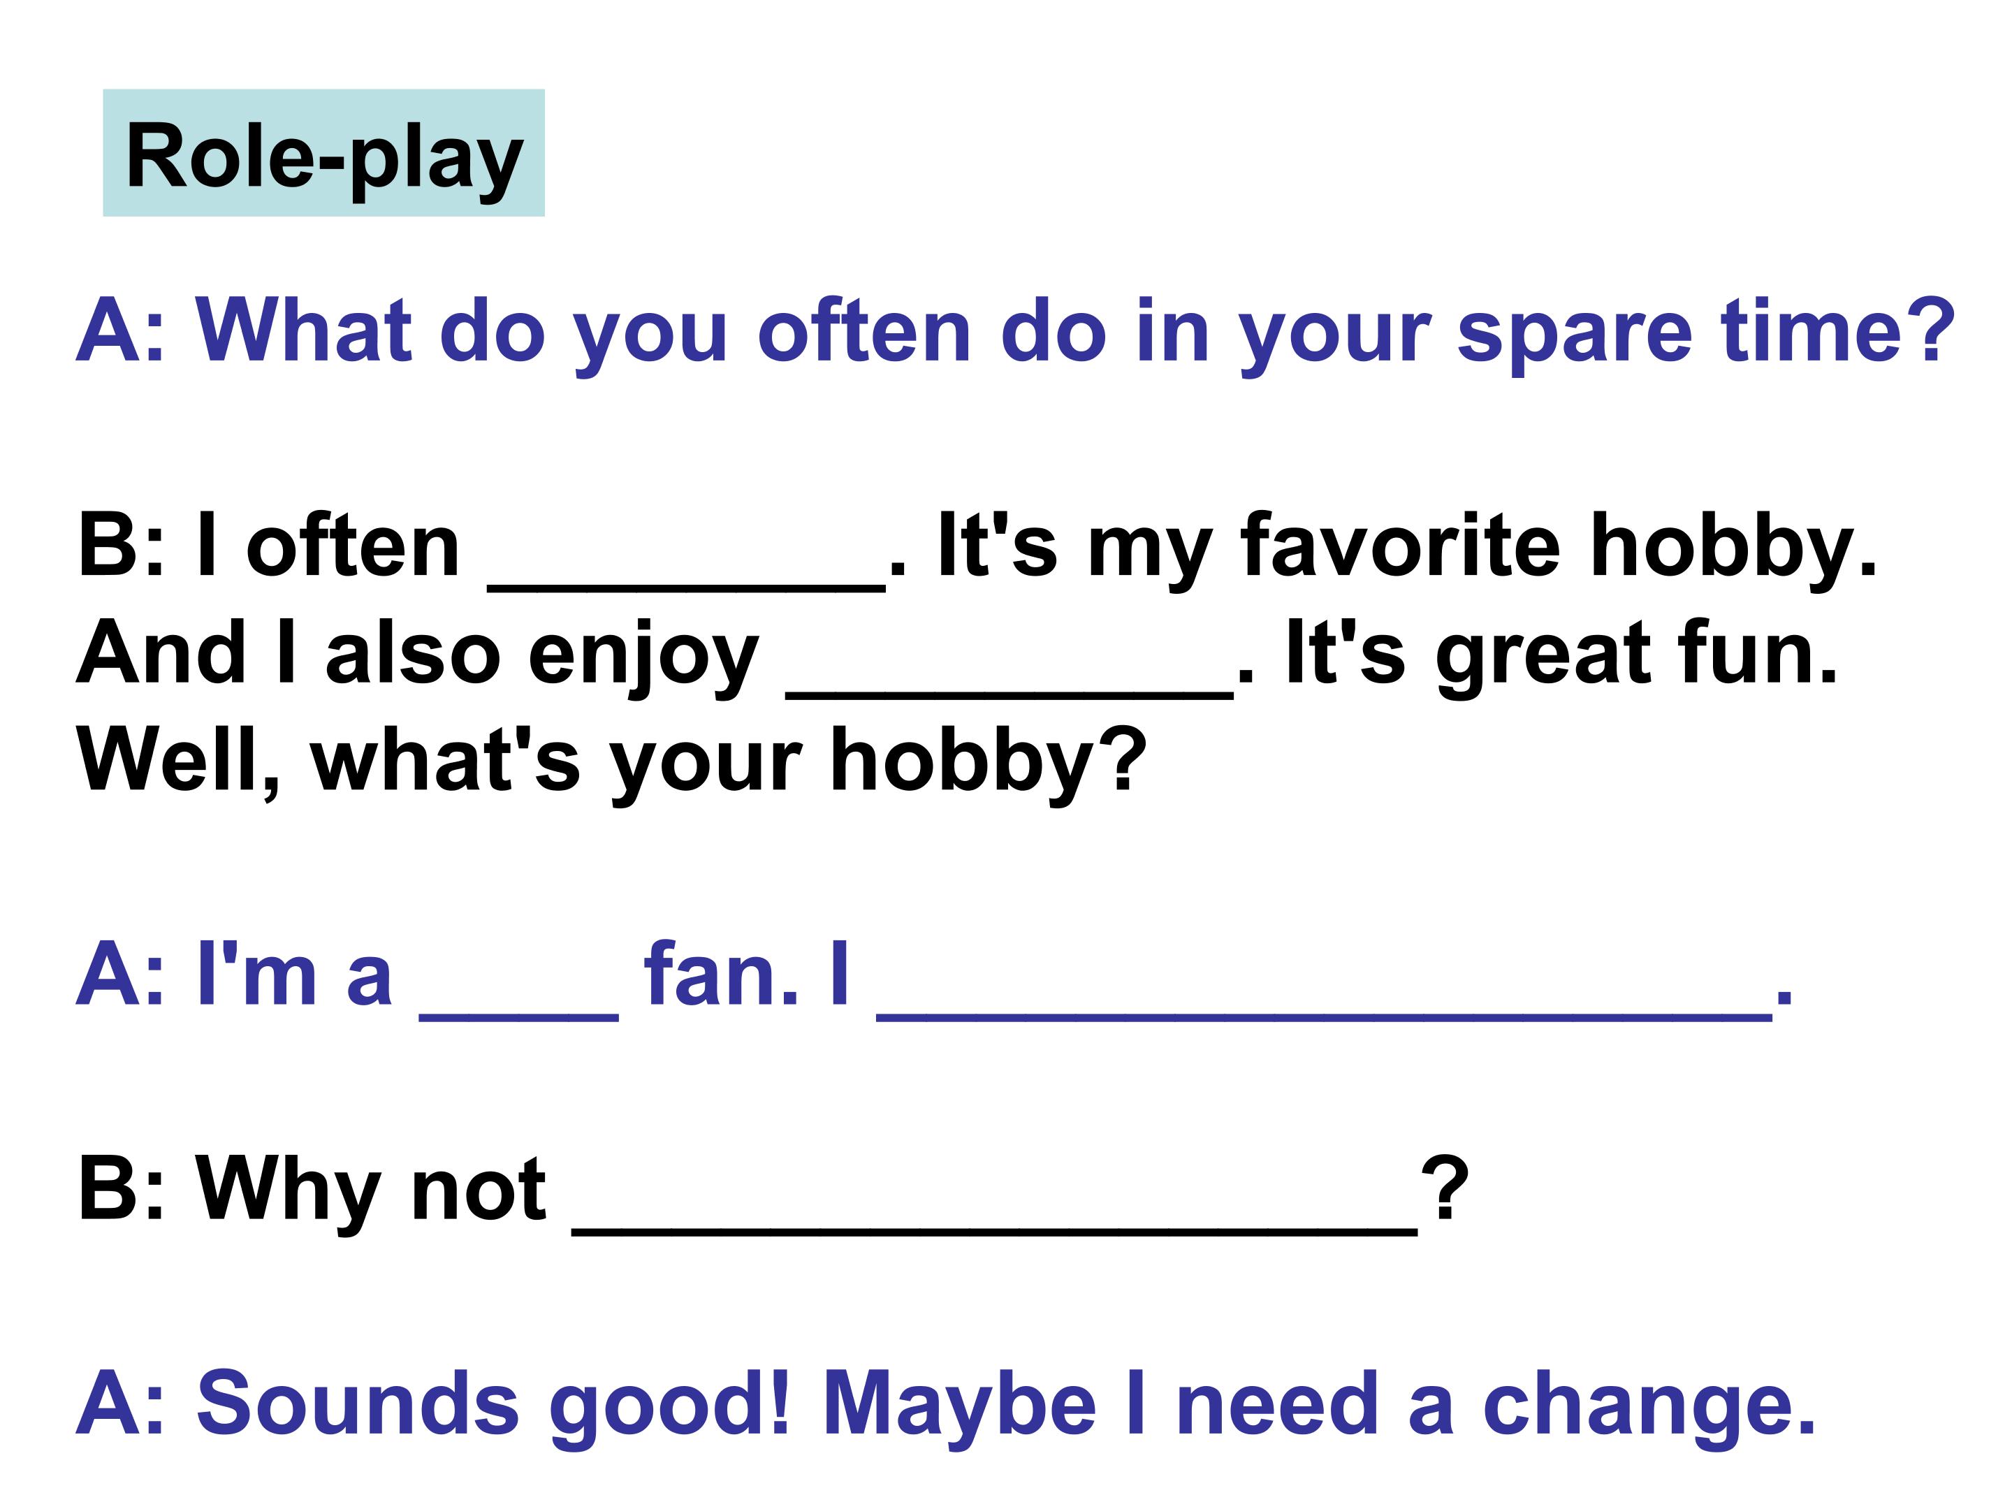Select the 'What do you often do' question line

[x=1016, y=333]
